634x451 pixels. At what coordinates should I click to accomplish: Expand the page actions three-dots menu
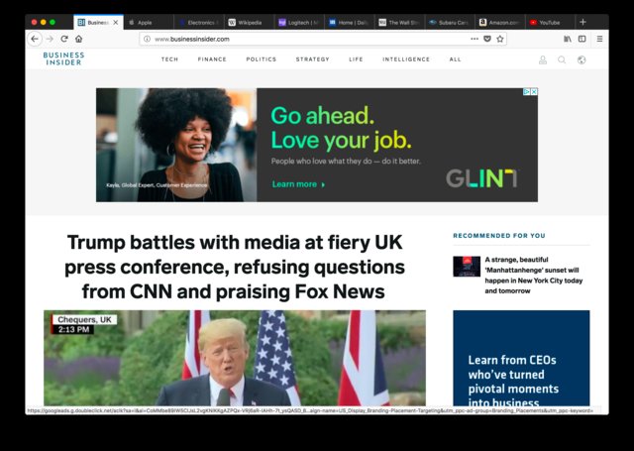(475, 39)
